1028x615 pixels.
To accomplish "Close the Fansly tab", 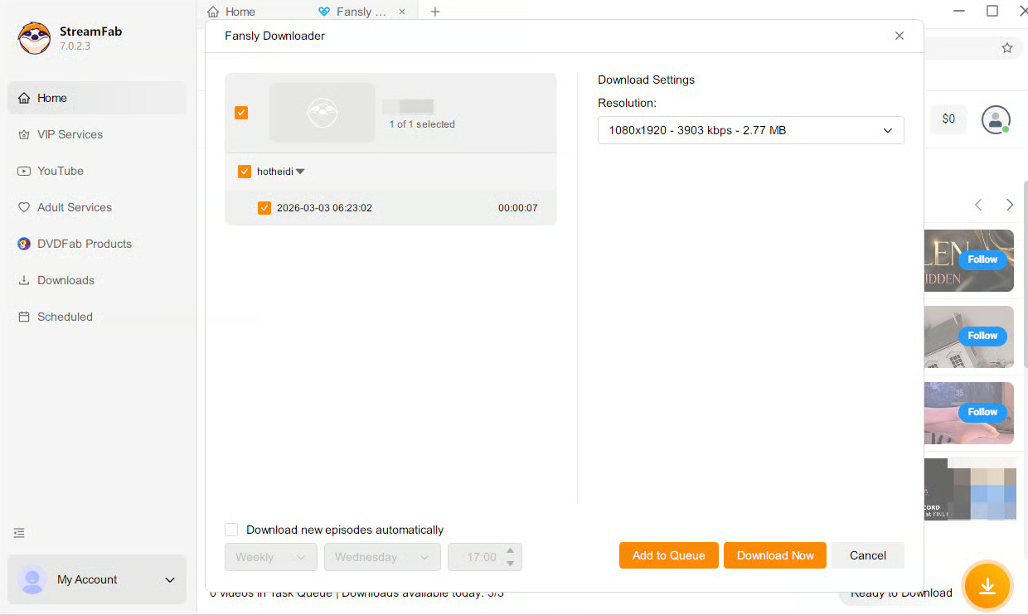I will (402, 12).
